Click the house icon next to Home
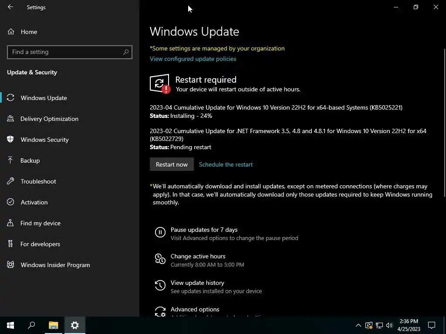 click(x=11, y=31)
